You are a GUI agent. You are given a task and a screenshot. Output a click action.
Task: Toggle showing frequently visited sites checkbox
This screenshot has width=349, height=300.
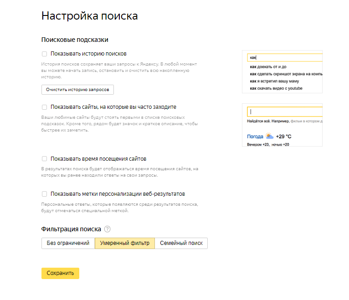click(x=45, y=107)
